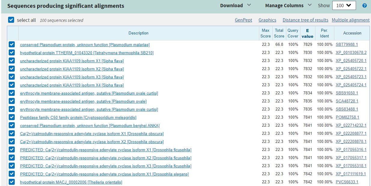Sort by the Description column header
Screen dimensions: 371x186
click(138, 33)
